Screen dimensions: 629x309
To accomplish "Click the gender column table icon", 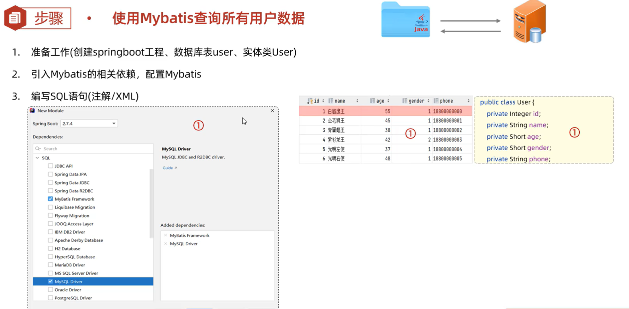I will pyautogui.click(x=405, y=101).
